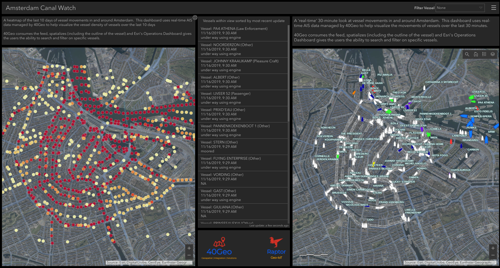Reset real-time map to default extent with home icon
The image size is (500, 268).
[476, 54]
